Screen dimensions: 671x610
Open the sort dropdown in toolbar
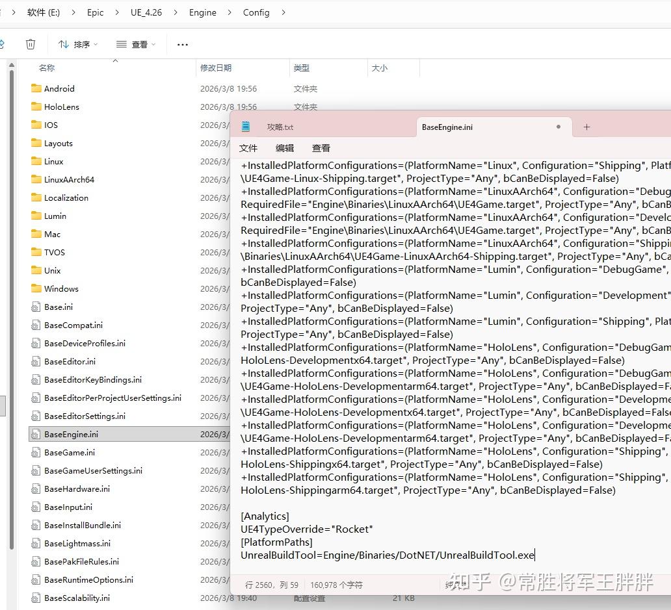click(x=78, y=44)
